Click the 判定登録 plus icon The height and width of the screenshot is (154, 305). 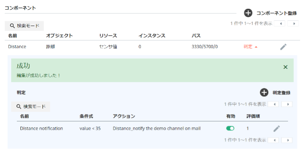click(x=264, y=92)
